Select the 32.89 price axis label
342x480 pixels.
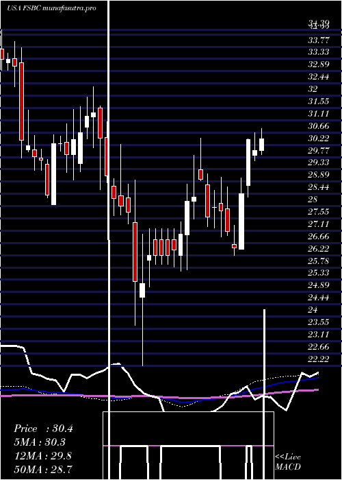click(319, 64)
